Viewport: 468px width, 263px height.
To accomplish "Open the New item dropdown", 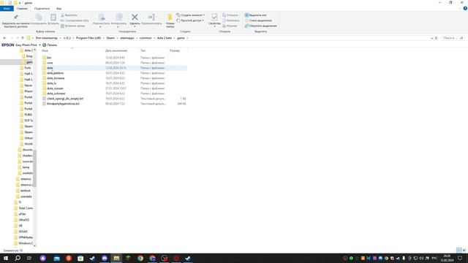I will tap(190, 15).
